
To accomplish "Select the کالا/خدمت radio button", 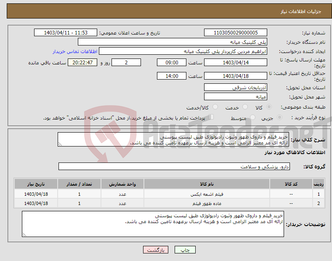I will click(x=215, y=107).
